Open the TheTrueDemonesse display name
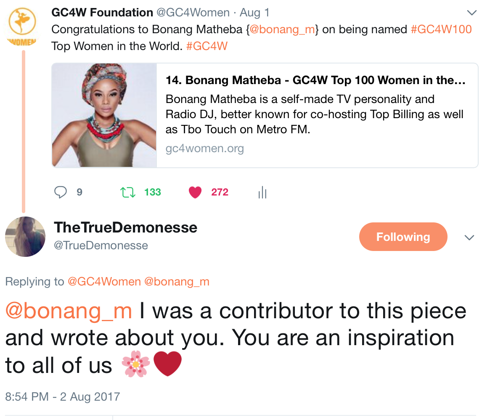The width and height of the screenshot is (482, 420). coord(125,227)
